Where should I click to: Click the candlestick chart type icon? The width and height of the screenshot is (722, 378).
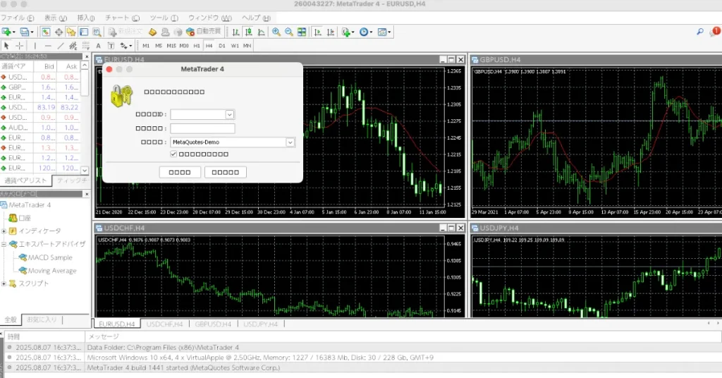tap(249, 32)
